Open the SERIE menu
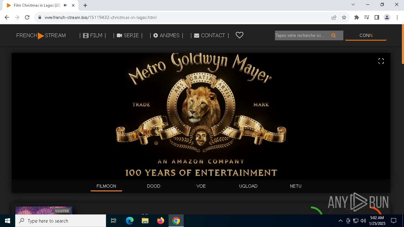This screenshot has width=404, height=227. 128,36
